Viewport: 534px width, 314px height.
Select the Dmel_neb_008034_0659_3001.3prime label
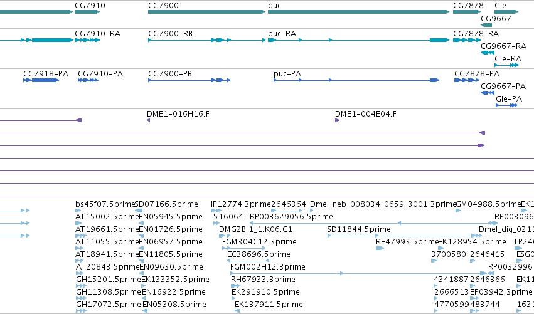[x=383, y=204]
